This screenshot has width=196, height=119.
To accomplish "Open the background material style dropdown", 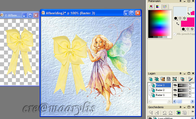I will tap(183, 29).
